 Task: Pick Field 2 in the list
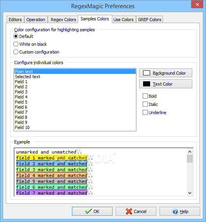pos(75,87)
